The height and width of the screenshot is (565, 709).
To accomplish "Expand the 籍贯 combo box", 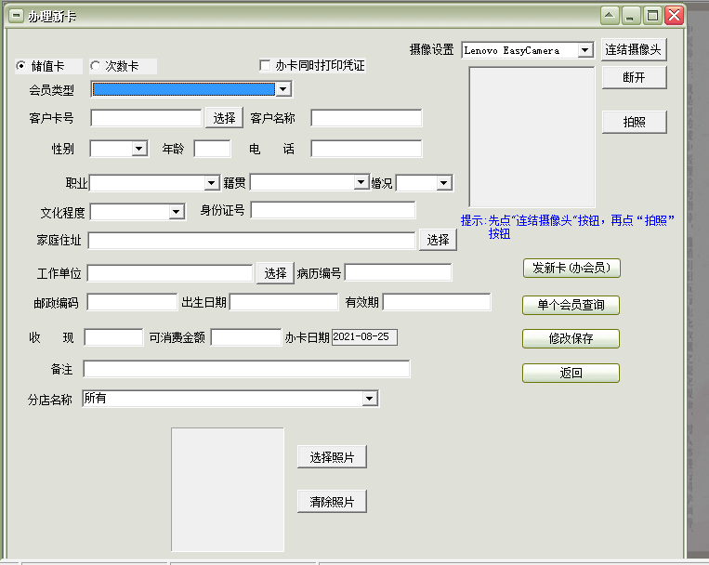I will (361, 182).
